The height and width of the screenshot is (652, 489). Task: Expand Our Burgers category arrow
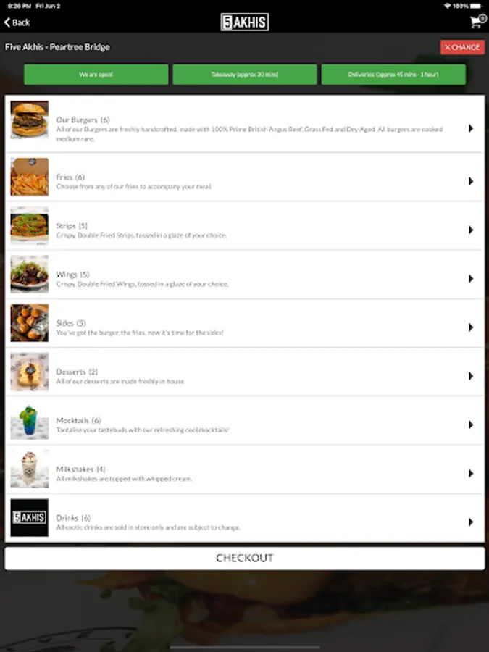471,128
